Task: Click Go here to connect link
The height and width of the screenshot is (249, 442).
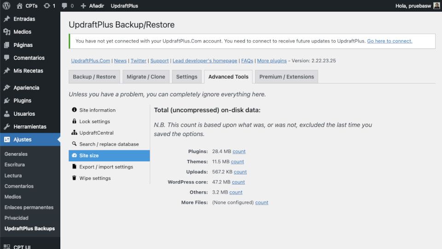Action: click(x=390, y=41)
